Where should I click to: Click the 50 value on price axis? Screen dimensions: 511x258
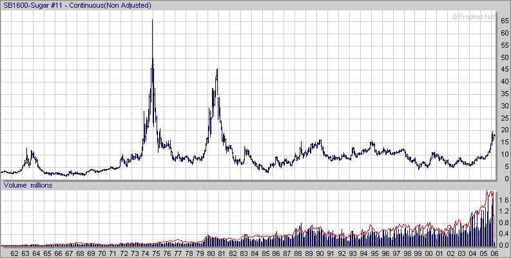pos(505,57)
